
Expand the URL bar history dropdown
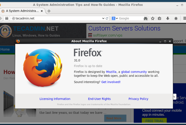[x=103, y=18]
